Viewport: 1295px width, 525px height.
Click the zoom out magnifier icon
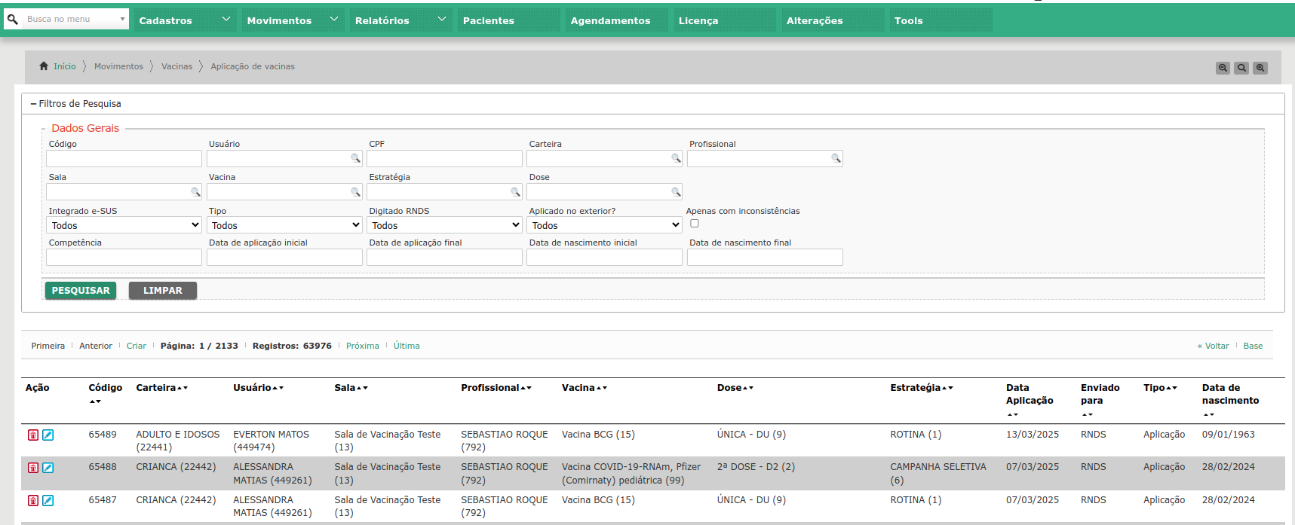(x=1223, y=68)
